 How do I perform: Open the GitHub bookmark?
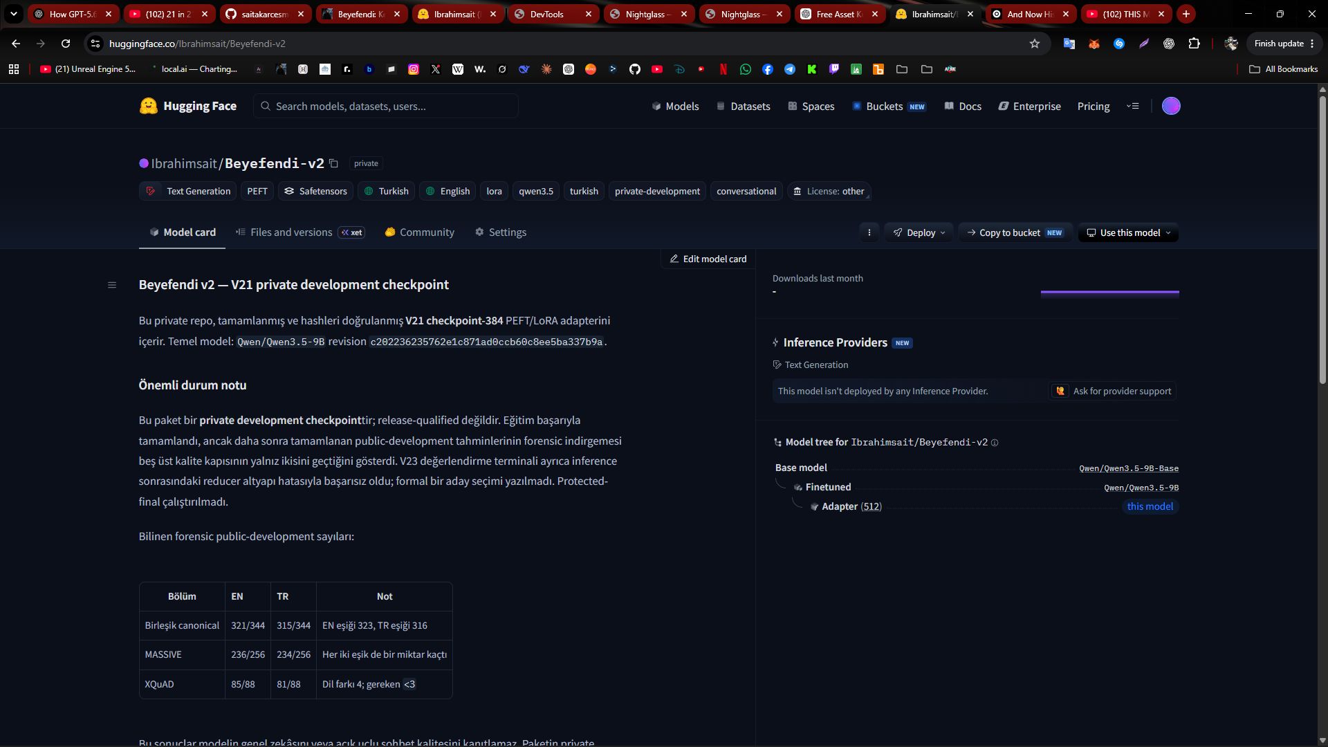pos(635,69)
